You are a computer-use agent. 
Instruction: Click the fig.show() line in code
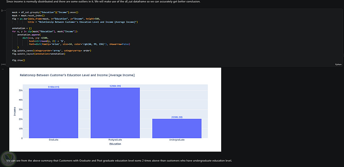tap(19, 60)
